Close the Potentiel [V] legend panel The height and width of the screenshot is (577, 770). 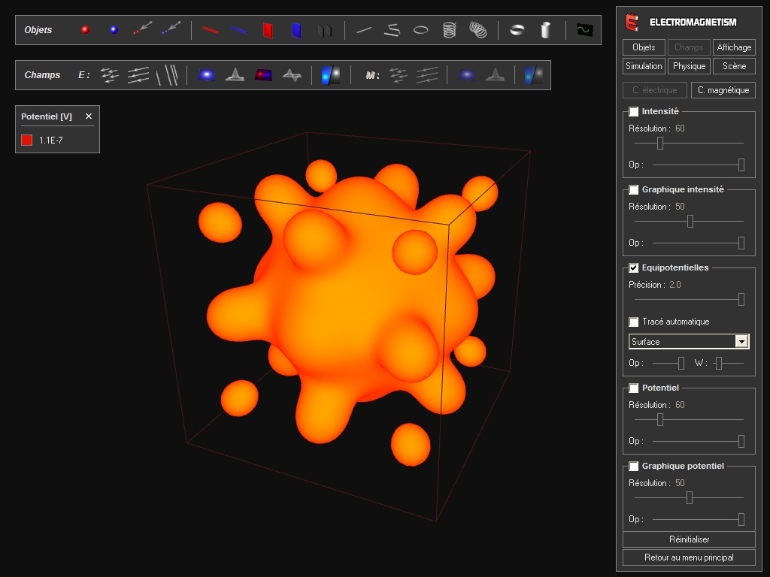(x=89, y=116)
